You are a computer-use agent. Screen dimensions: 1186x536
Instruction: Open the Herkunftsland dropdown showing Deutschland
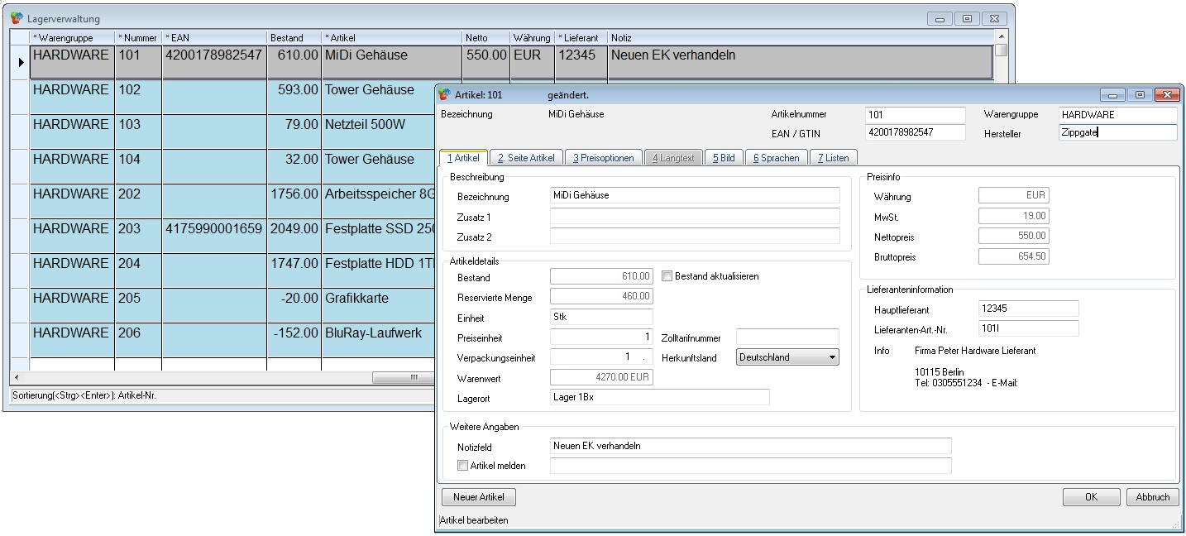[787, 357]
